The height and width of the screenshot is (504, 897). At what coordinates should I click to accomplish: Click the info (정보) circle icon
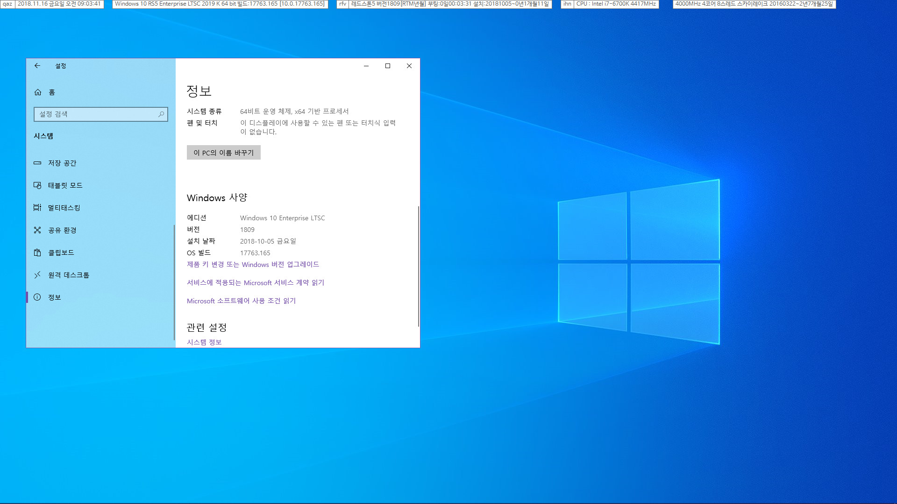[37, 297]
